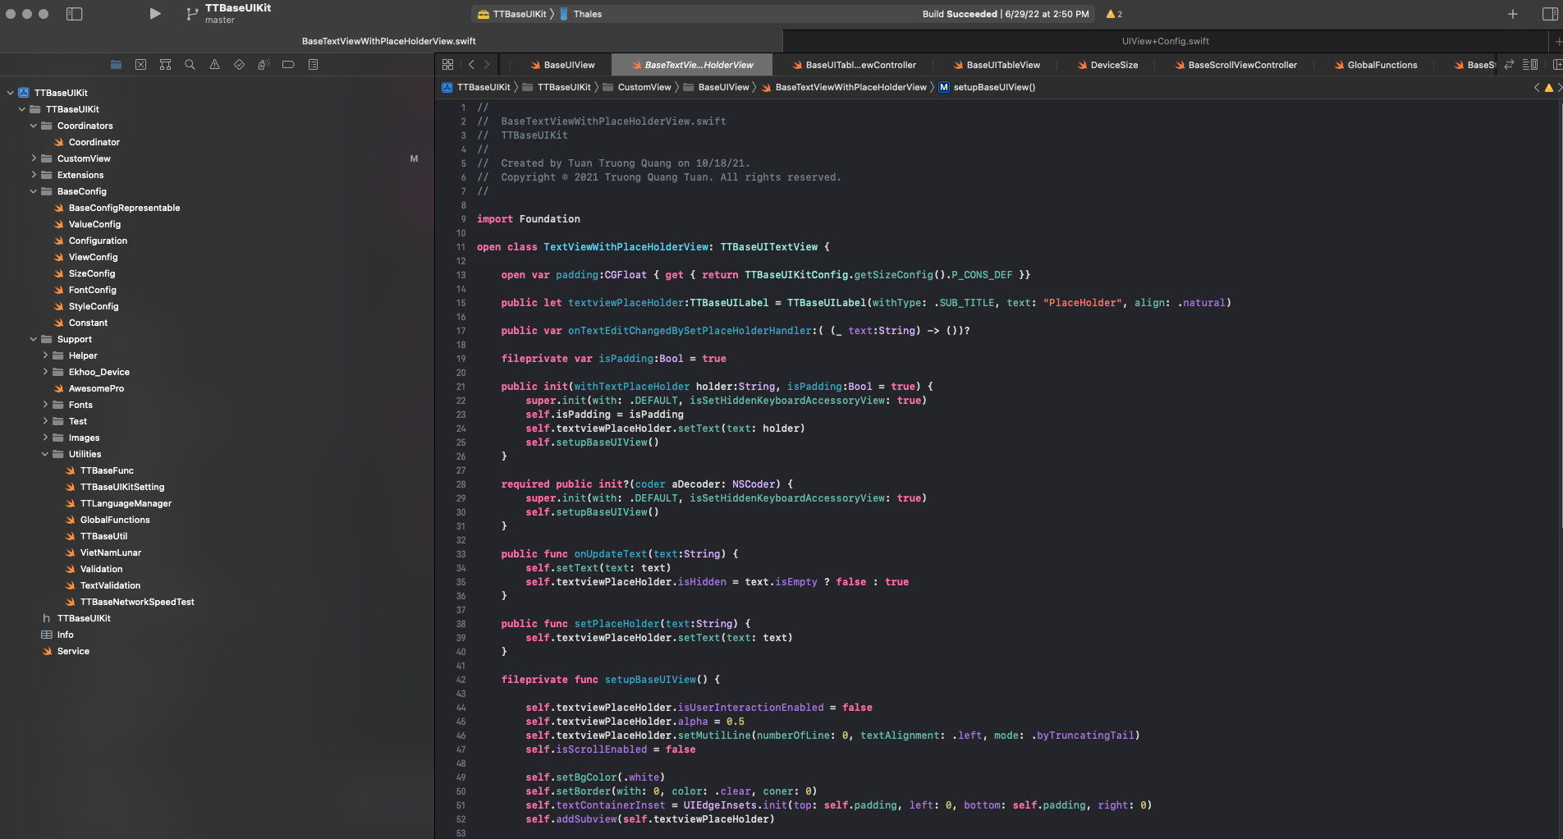Collapse the Support group

[x=33, y=339]
